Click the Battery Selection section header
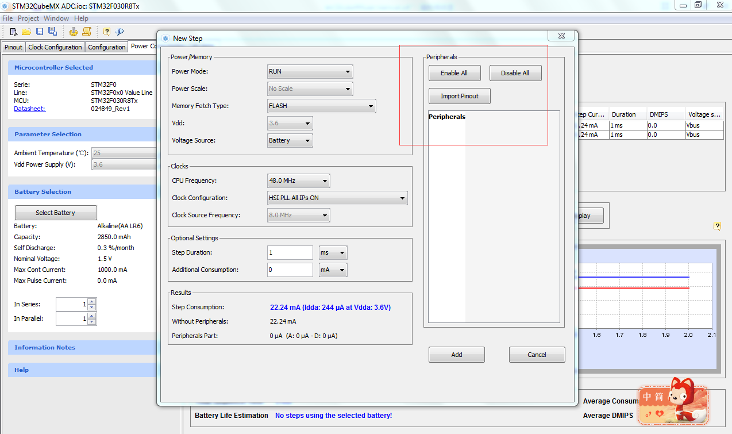The width and height of the screenshot is (732, 434). coord(82,191)
